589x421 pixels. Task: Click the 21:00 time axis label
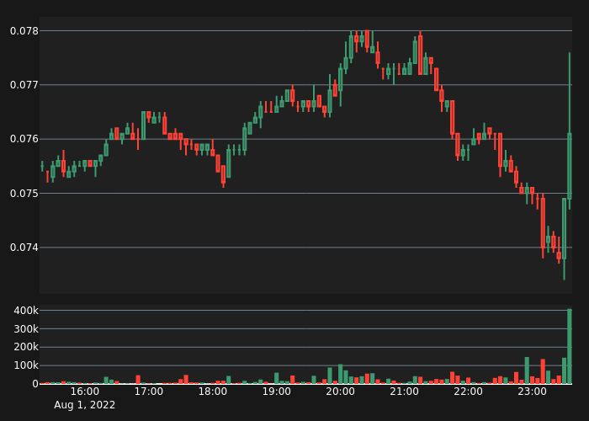coord(404,392)
